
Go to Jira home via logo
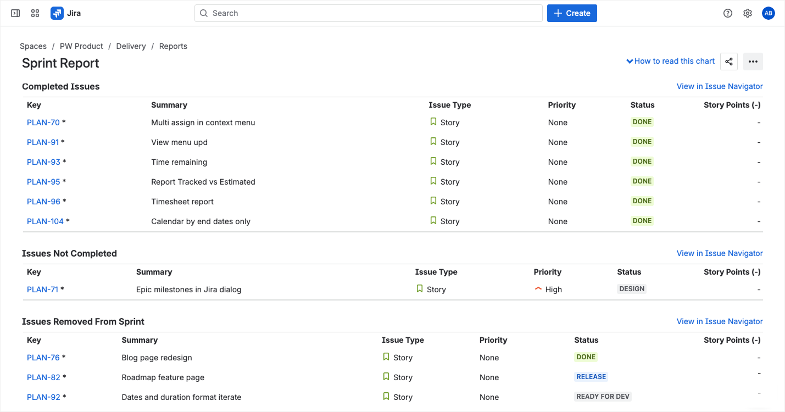65,13
